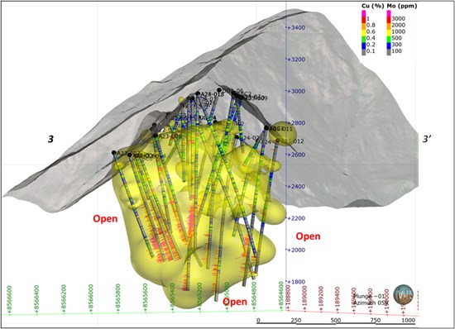Screen dimensions: 455x329
Task: Click the A23-018 collar marker
Action: tap(198, 93)
